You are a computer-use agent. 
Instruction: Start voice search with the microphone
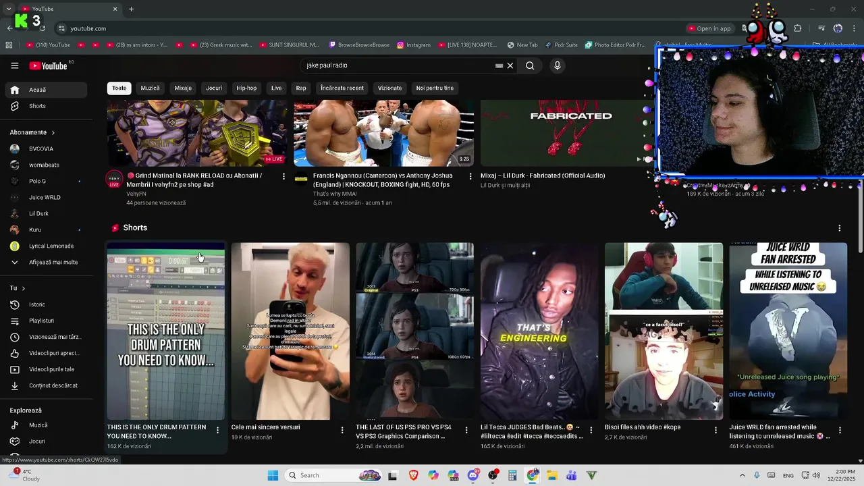[557, 65]
